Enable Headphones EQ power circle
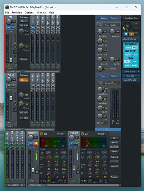 point(42,134)
